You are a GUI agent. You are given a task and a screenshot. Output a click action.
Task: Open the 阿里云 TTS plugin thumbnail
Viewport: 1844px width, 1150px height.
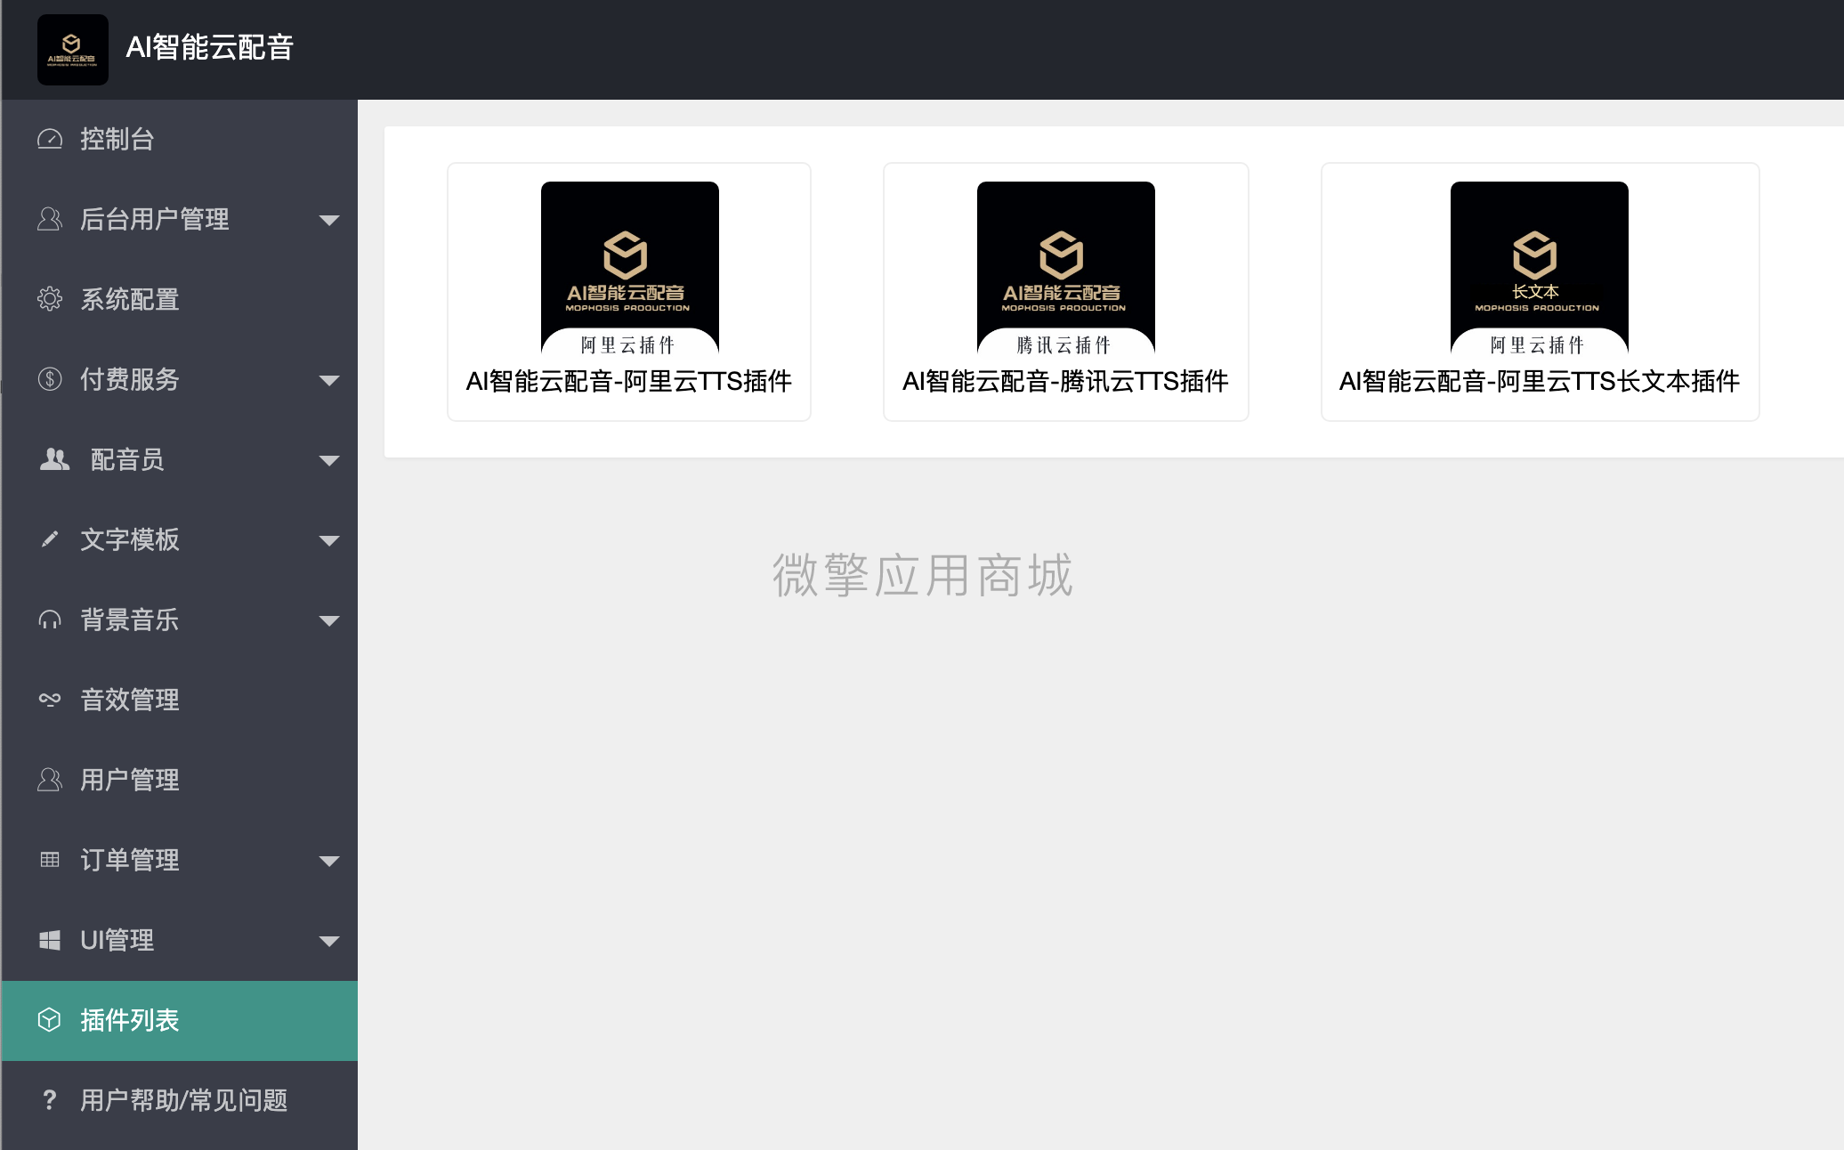click(x=630, y=271)
